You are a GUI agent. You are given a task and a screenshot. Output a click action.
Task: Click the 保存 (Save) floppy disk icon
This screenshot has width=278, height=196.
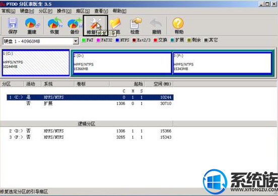point(13,23)
